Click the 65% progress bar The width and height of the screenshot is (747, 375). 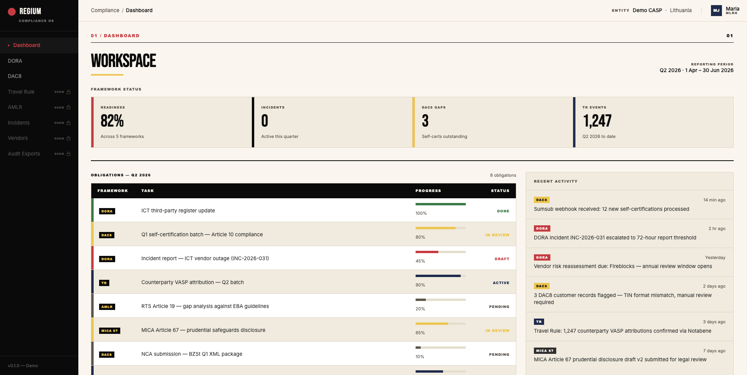pyautogui.click(x=441, y=324)
